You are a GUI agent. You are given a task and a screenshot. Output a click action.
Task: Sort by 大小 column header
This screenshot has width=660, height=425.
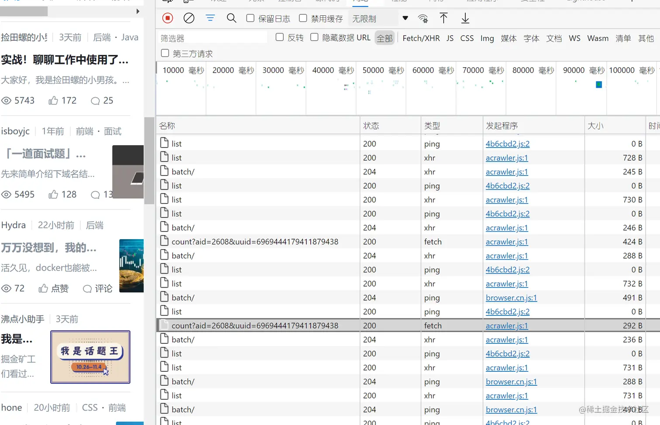615,126
